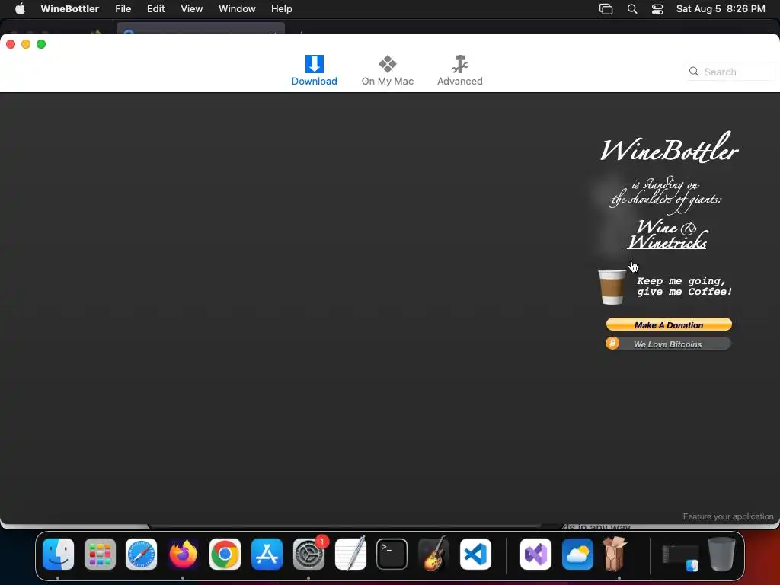Screen dimensions: 780x585
Task: Click the green zoom window button
Action: [x=41, y=44]
